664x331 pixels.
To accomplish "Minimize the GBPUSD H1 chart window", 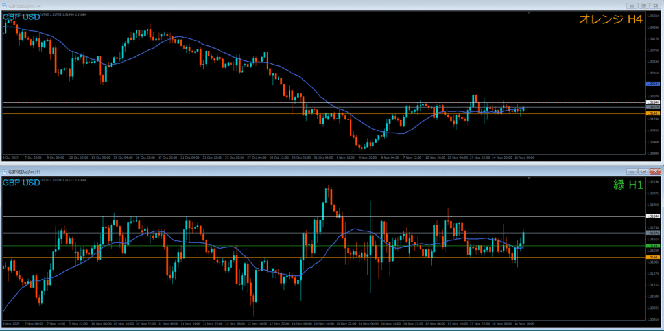I will click(x=633, y=172).
